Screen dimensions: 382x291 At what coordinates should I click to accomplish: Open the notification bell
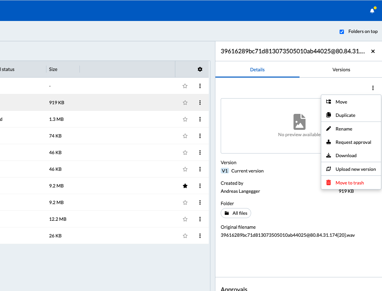(372, 10)
